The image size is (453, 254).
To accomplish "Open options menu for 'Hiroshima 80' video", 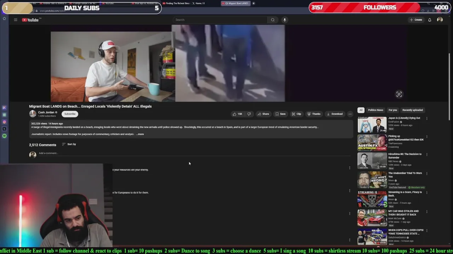I will 427,155.
